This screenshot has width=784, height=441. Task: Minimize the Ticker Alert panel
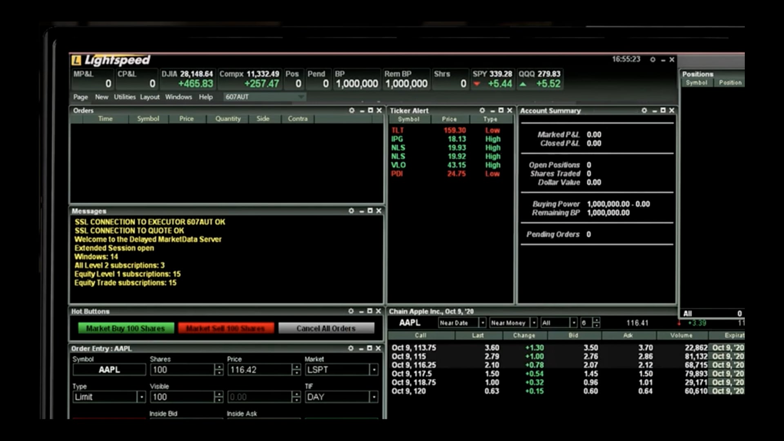tap(492, 111)
